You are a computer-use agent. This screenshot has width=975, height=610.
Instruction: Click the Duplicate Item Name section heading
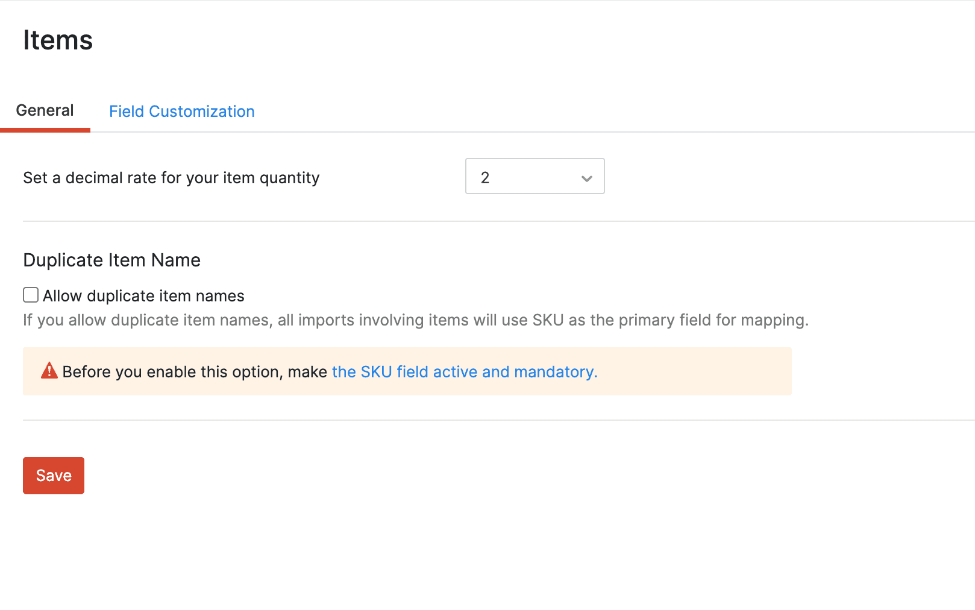point(112,260)
